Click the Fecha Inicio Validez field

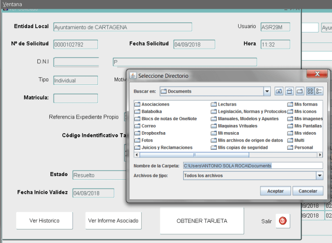[93, 193]
